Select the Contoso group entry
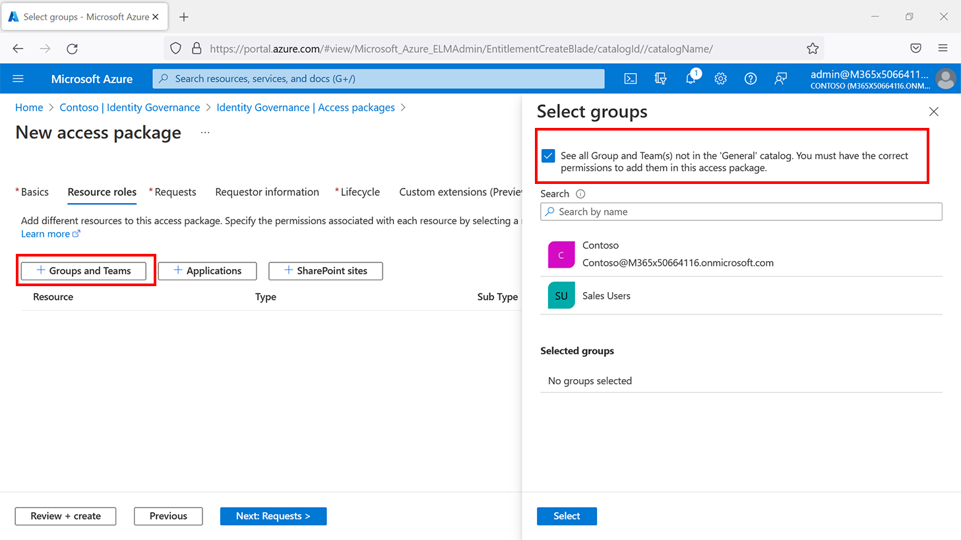Viewport: 961px width, 540px height. click(677, 254)
